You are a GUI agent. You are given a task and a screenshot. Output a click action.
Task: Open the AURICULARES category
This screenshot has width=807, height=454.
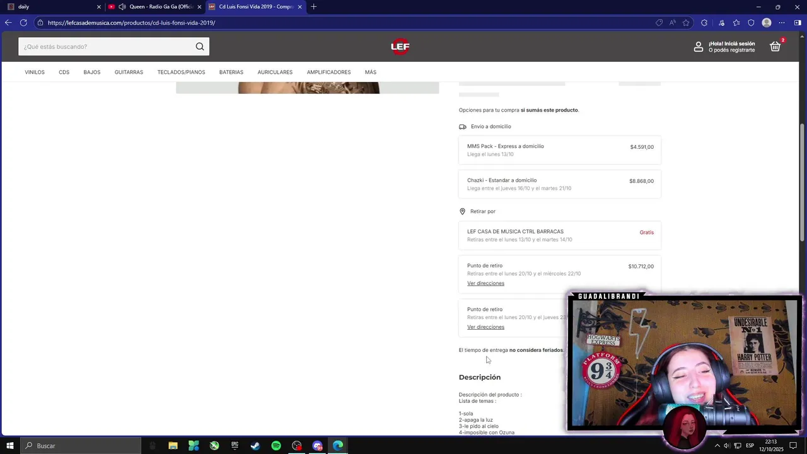[x=275, y=73]
